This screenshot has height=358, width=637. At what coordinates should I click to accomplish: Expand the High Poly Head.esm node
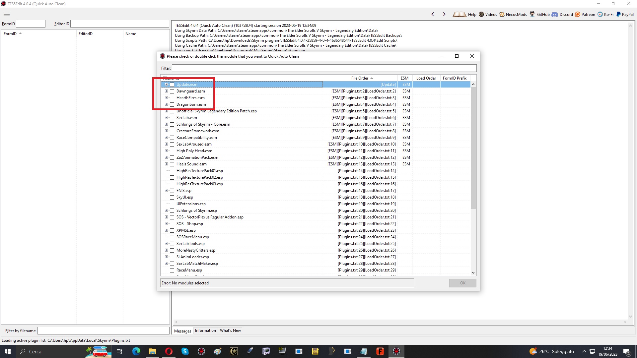[166, 150]
